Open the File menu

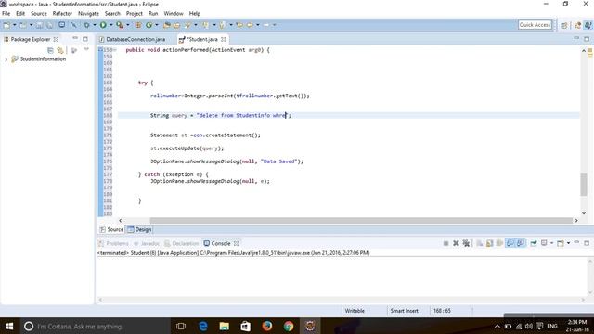pyautogui.click(x=6, y=13)
